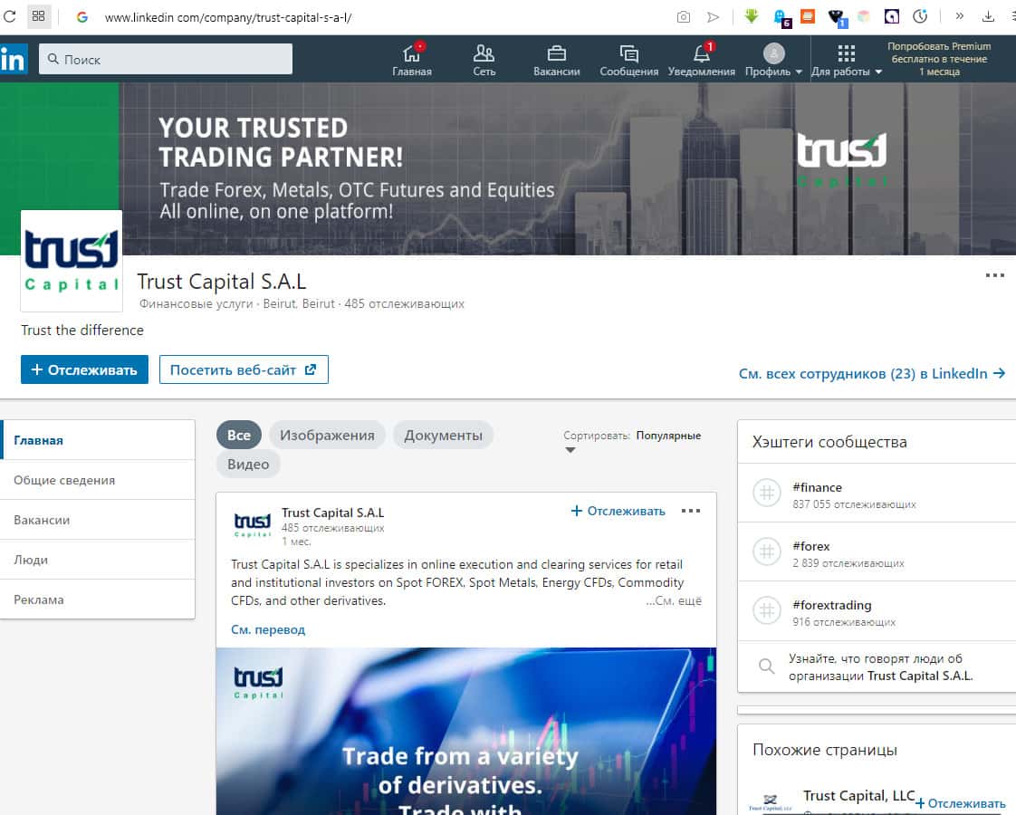Open the post image Trade from a variety
The image size is (1016, 815).
pos(465,732)
